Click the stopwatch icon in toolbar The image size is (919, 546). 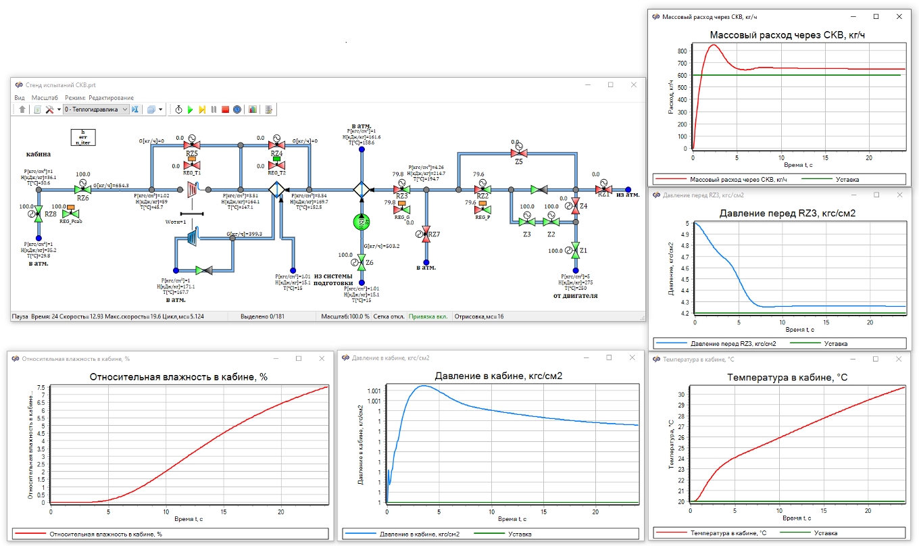[178, 109]
